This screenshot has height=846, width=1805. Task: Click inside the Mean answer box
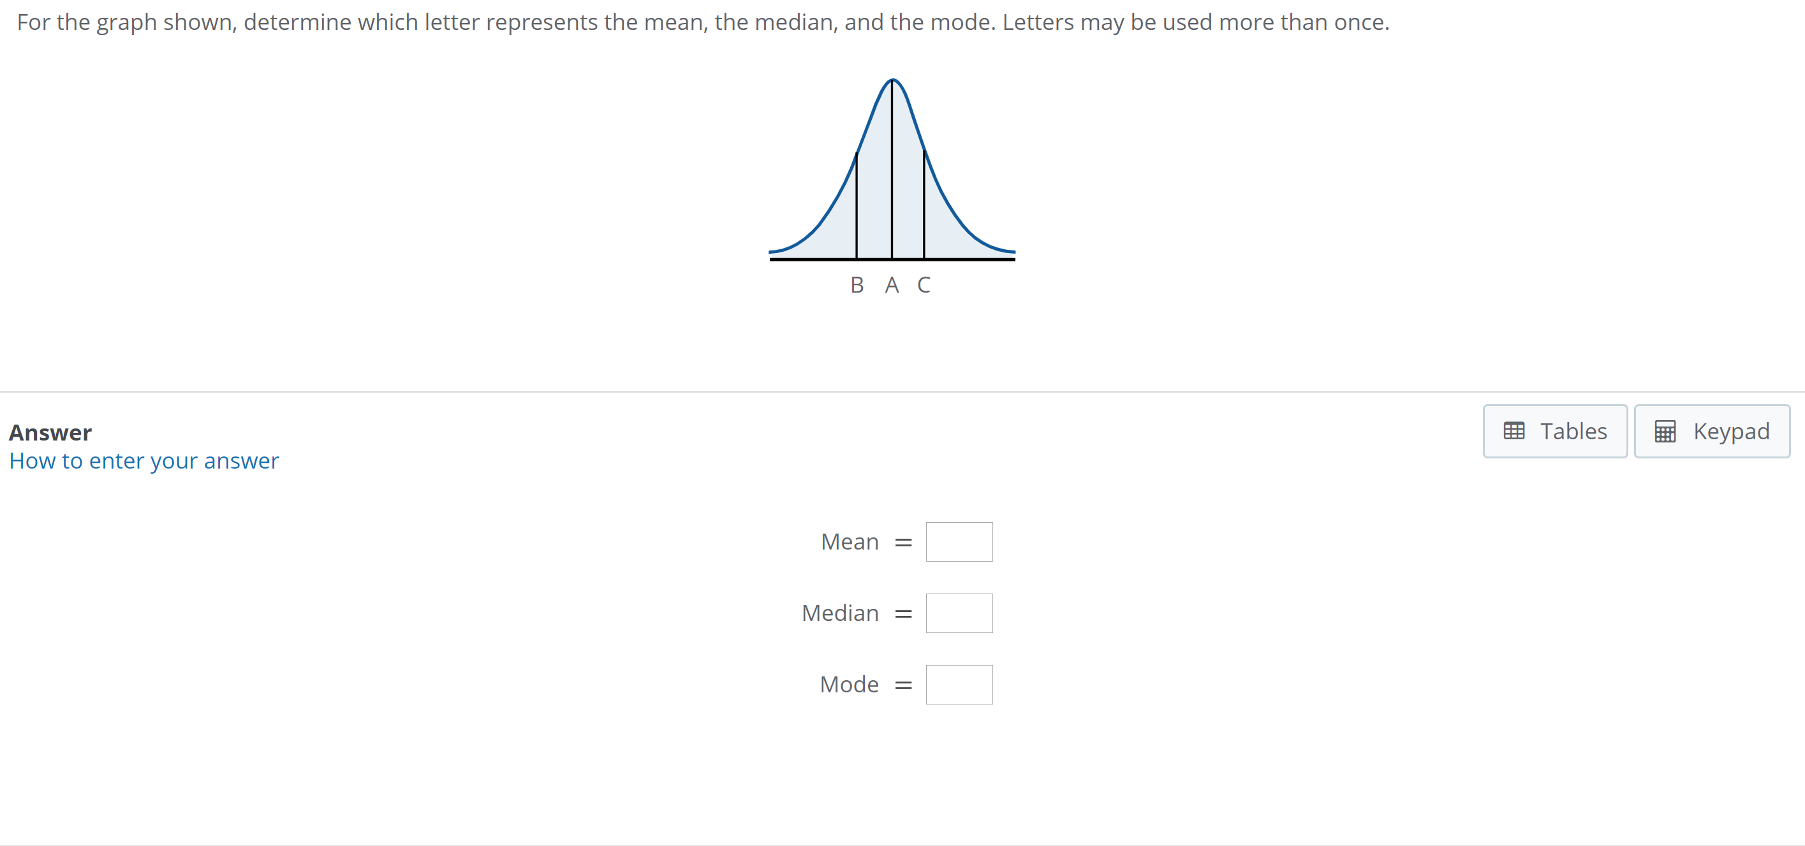(959, 541)
